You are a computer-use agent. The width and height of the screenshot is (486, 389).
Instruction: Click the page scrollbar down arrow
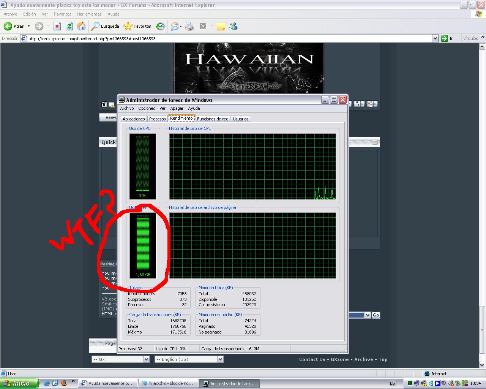point(482,365)
